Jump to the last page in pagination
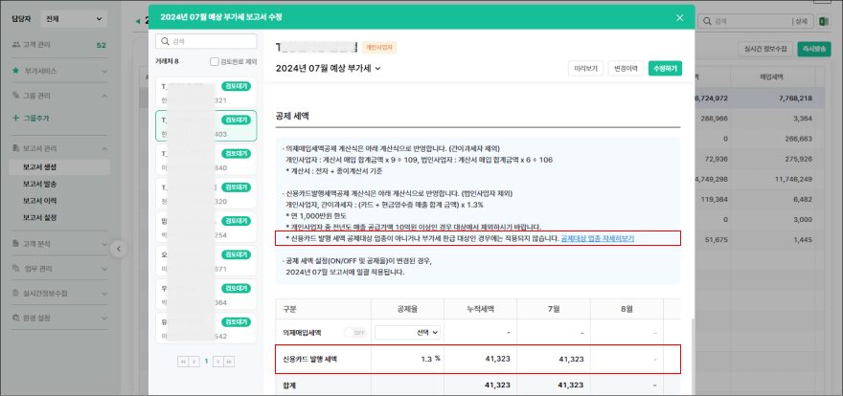This screenshot has width=843, height=396. coord(230,362)
